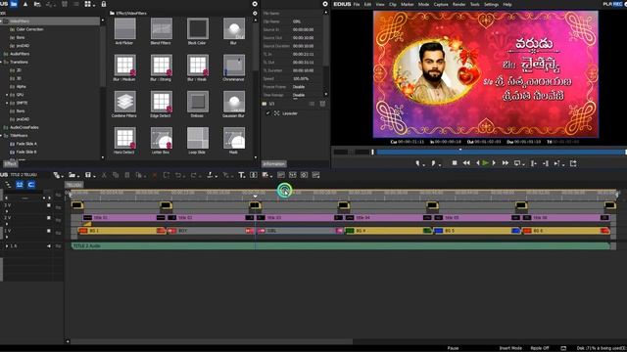Click the Copy icon in timeline toolbar

[116, 175]
